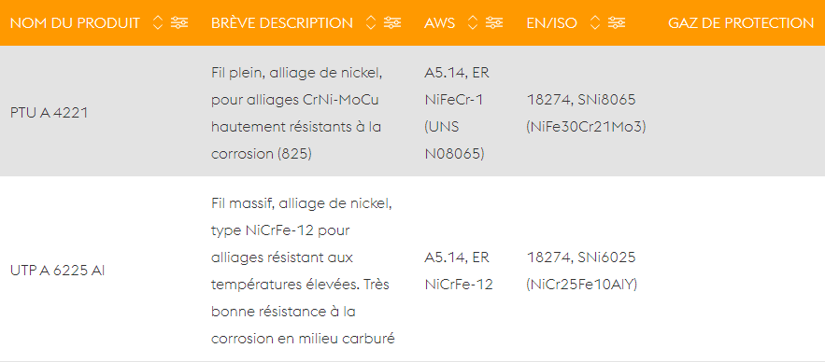825x362 pixels.
Task: Open filter sliders icon for EN/ISO column
Action: pyautogui.click(x=617, y=22)
